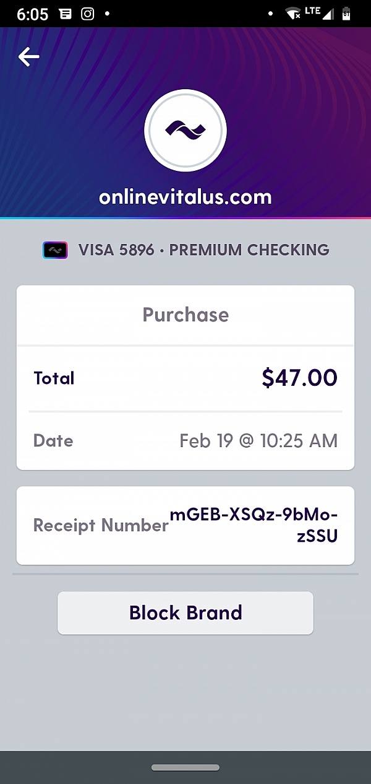This screenshot has width=371, height=784.
Task: Tap the Instagram notification icon in status bar
Action: [88, 14]
